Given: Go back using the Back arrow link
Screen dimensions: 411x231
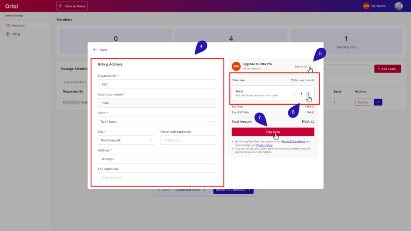Looking at the screenshot, I should [x=100, y=50].
